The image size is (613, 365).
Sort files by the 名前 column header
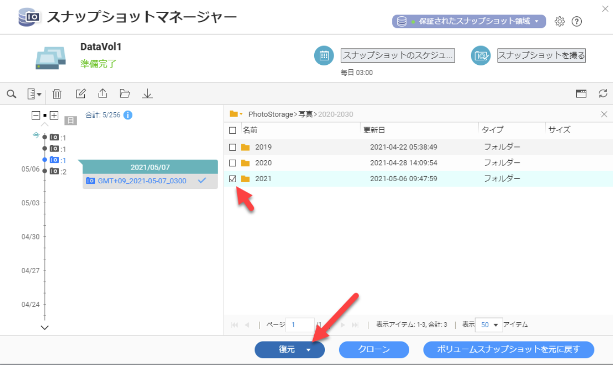tap(250, 130)
